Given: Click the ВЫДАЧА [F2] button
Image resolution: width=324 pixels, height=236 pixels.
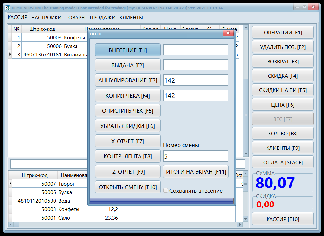Looking at the screenshot, I should (x=127, y=65).
